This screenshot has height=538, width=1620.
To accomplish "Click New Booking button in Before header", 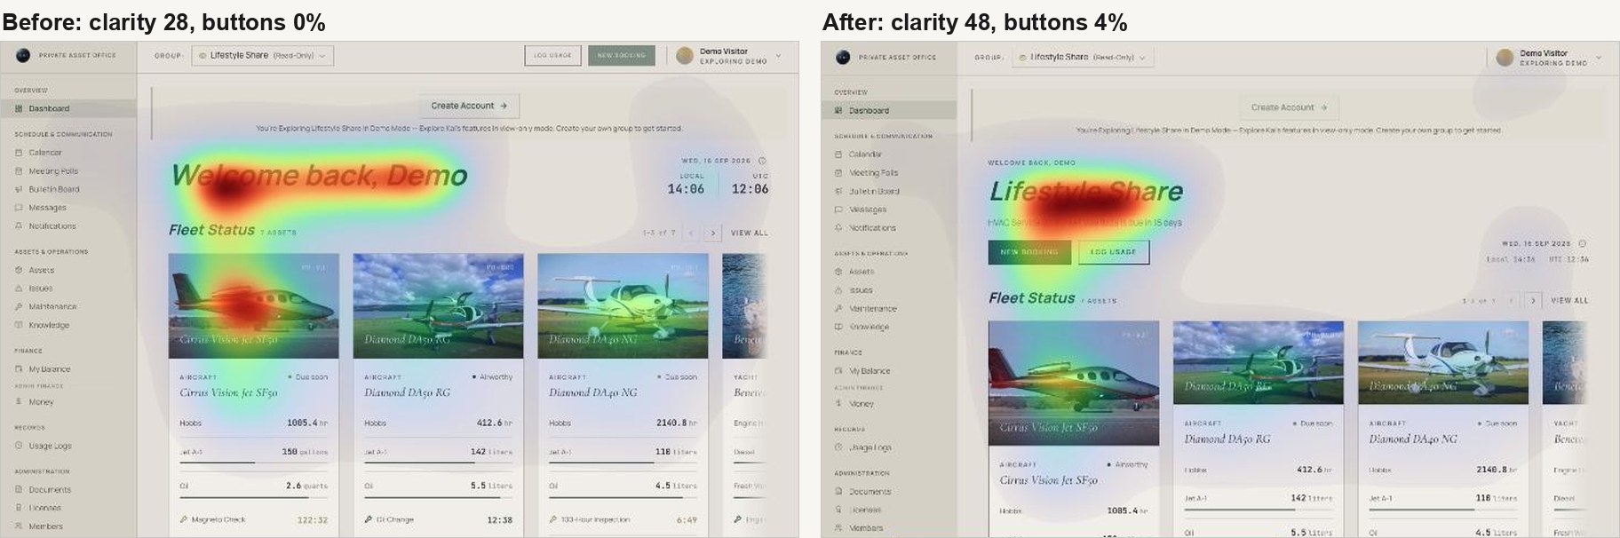I will (622, 55).
